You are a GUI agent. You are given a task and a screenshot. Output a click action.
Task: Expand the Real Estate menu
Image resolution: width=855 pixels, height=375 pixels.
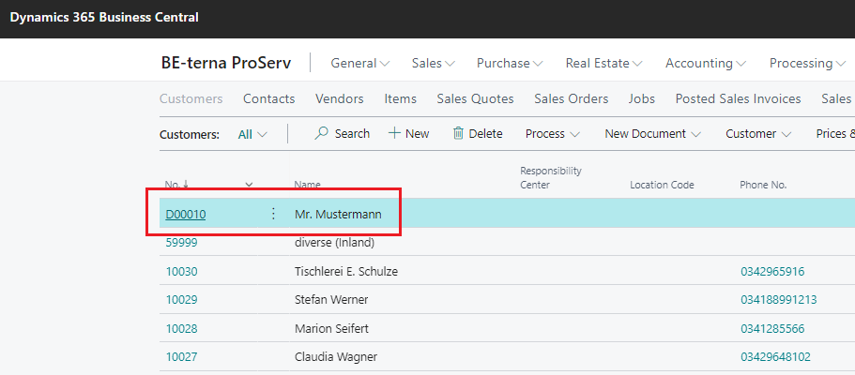pyautogui.click(x=604, y=63)
